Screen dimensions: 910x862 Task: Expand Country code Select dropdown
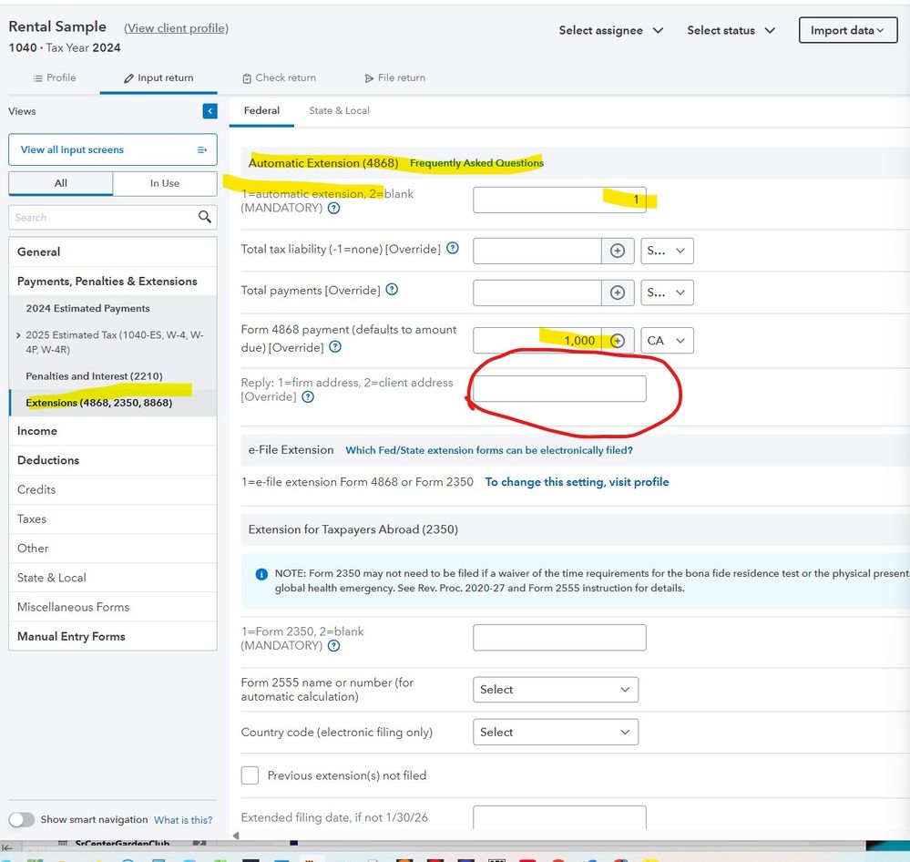pos(555,732)
